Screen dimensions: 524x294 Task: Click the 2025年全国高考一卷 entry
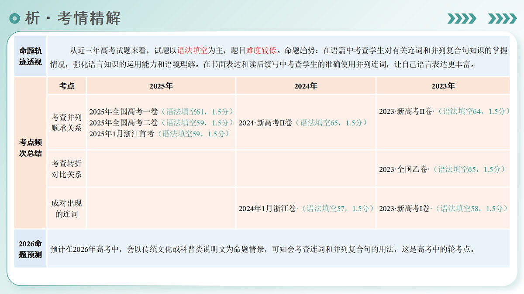coord(162,112)
